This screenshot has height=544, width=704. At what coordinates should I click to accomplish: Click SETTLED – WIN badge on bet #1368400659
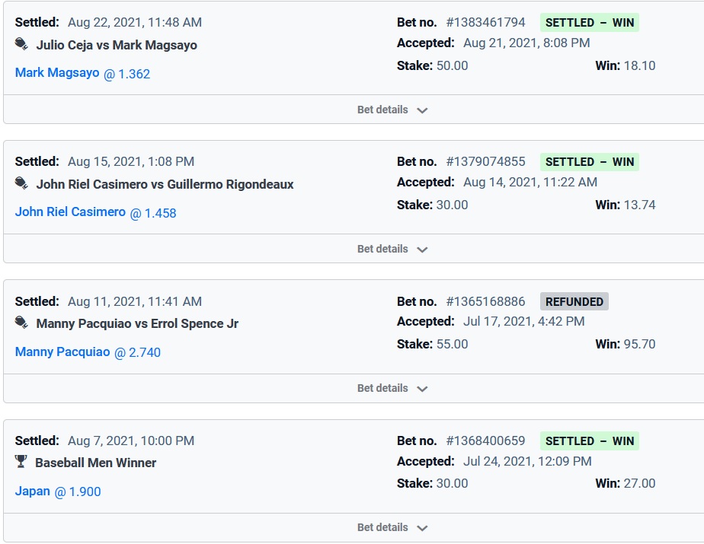(589, 441)
